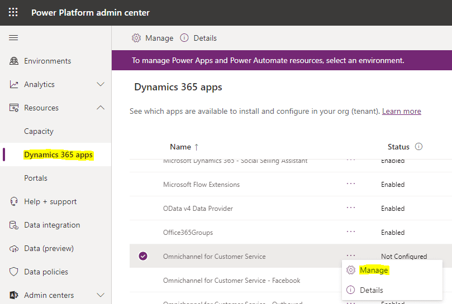Go to Environments in the sidebar
Viewport: 452px width, 304px height.
[x=47, y=61]
